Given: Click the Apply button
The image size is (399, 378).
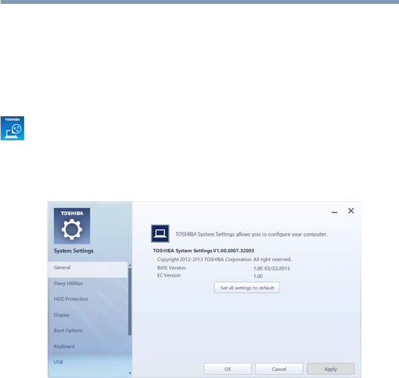Looking at the screenshot, I should tap(331, 369).
